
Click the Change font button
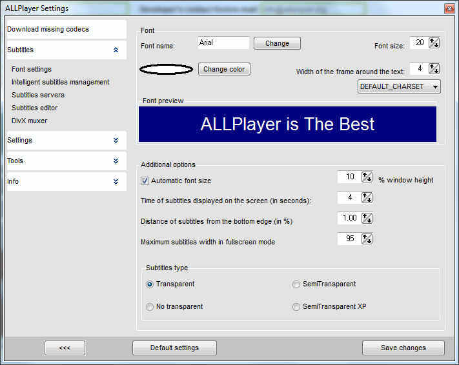(x=277, y=43)
